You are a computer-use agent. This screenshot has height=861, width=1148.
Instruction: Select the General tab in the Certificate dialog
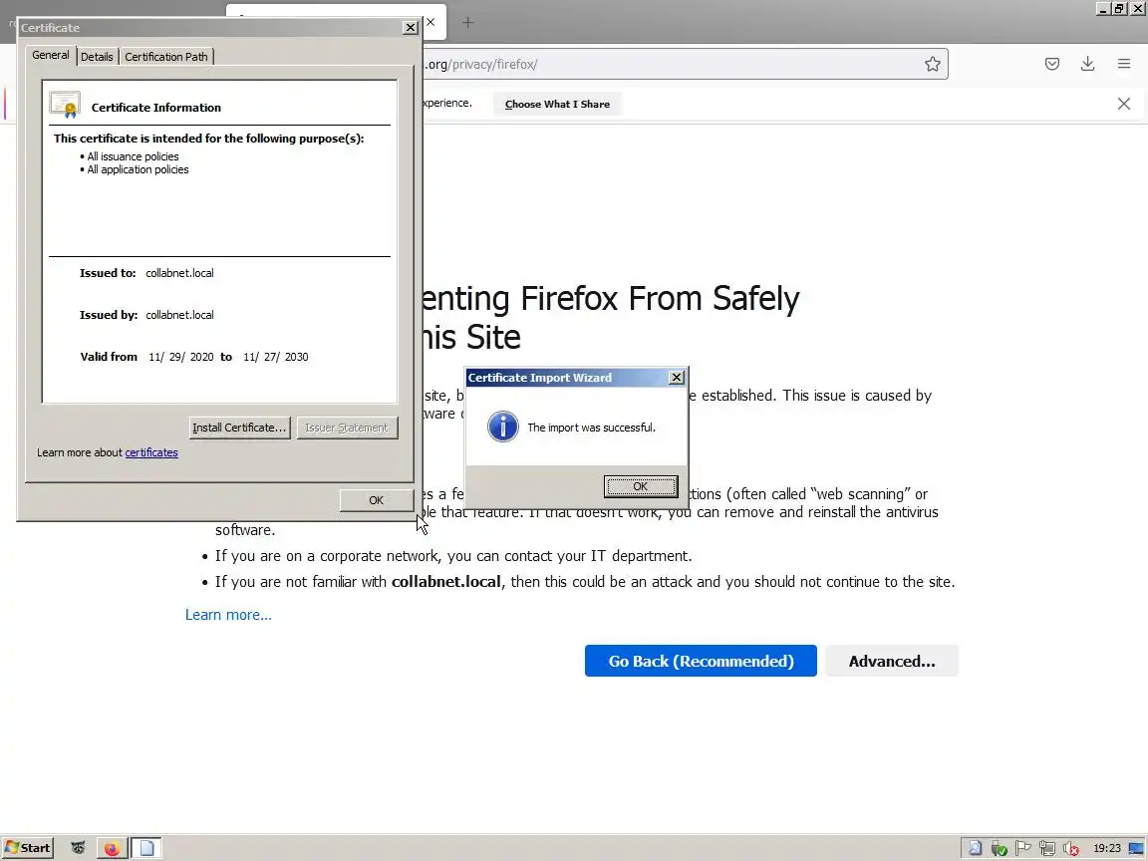(51, 55)
